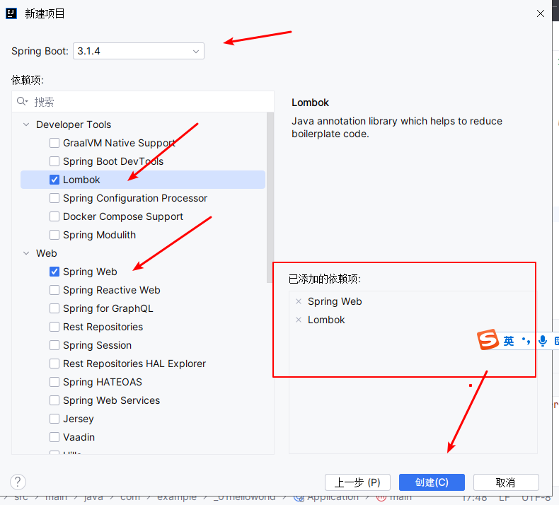Screen dimensions: 559x505
Task: Check the Rest Repositories checkbox
Action: pyautogui.click(x=54, y=327)
